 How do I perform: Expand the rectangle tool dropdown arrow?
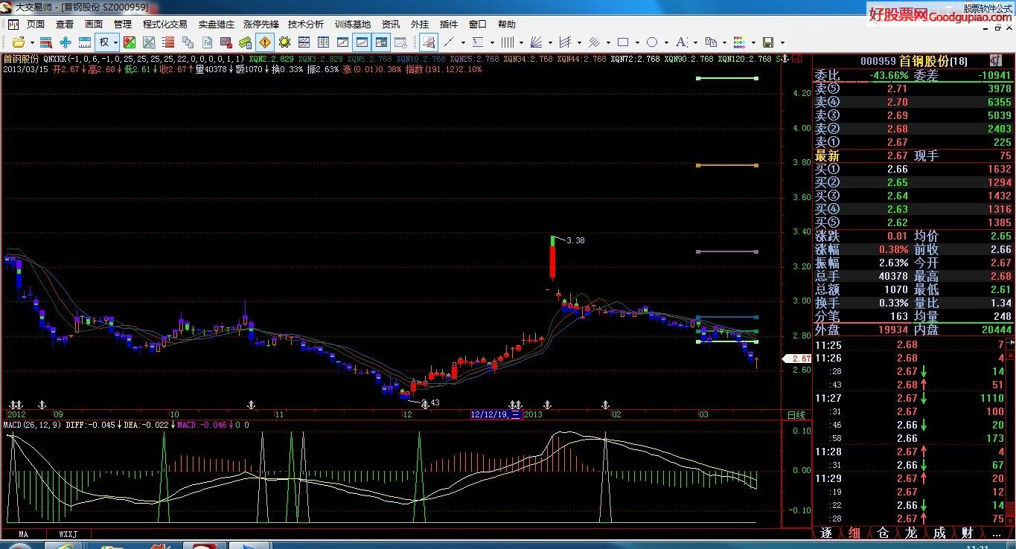click(x=637, y=42)
